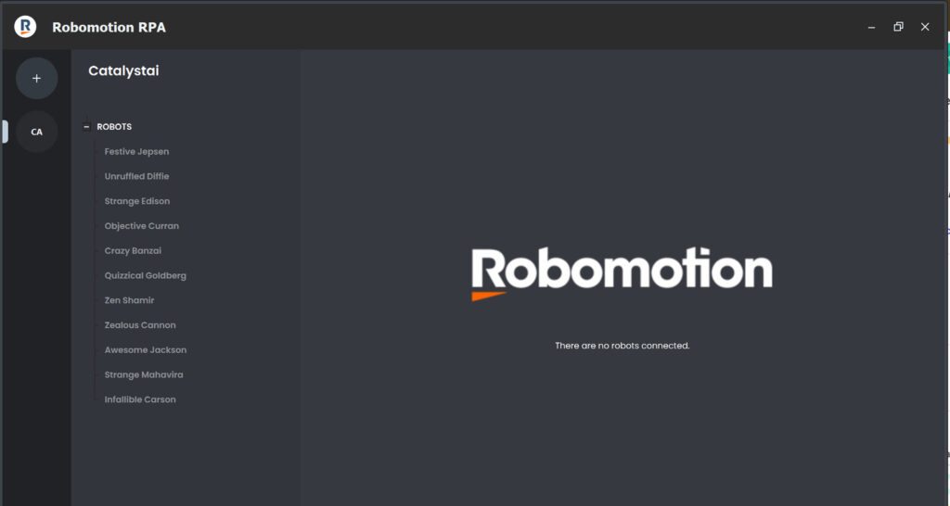The height and width of the screenshot is (506, 950).
Task: Select the Crazy Banzai robot
Action: pyautogui.click(x=133, y=250)
